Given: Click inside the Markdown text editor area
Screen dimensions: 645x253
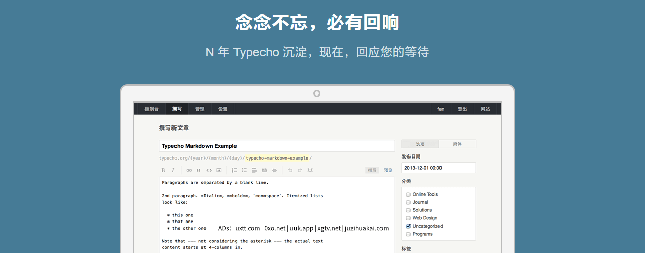Looking at the screenshot, I should pos(277,214).
